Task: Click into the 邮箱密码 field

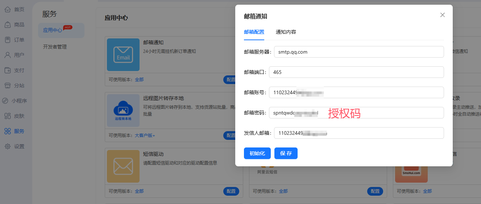Action: click(x=356, y=113)
